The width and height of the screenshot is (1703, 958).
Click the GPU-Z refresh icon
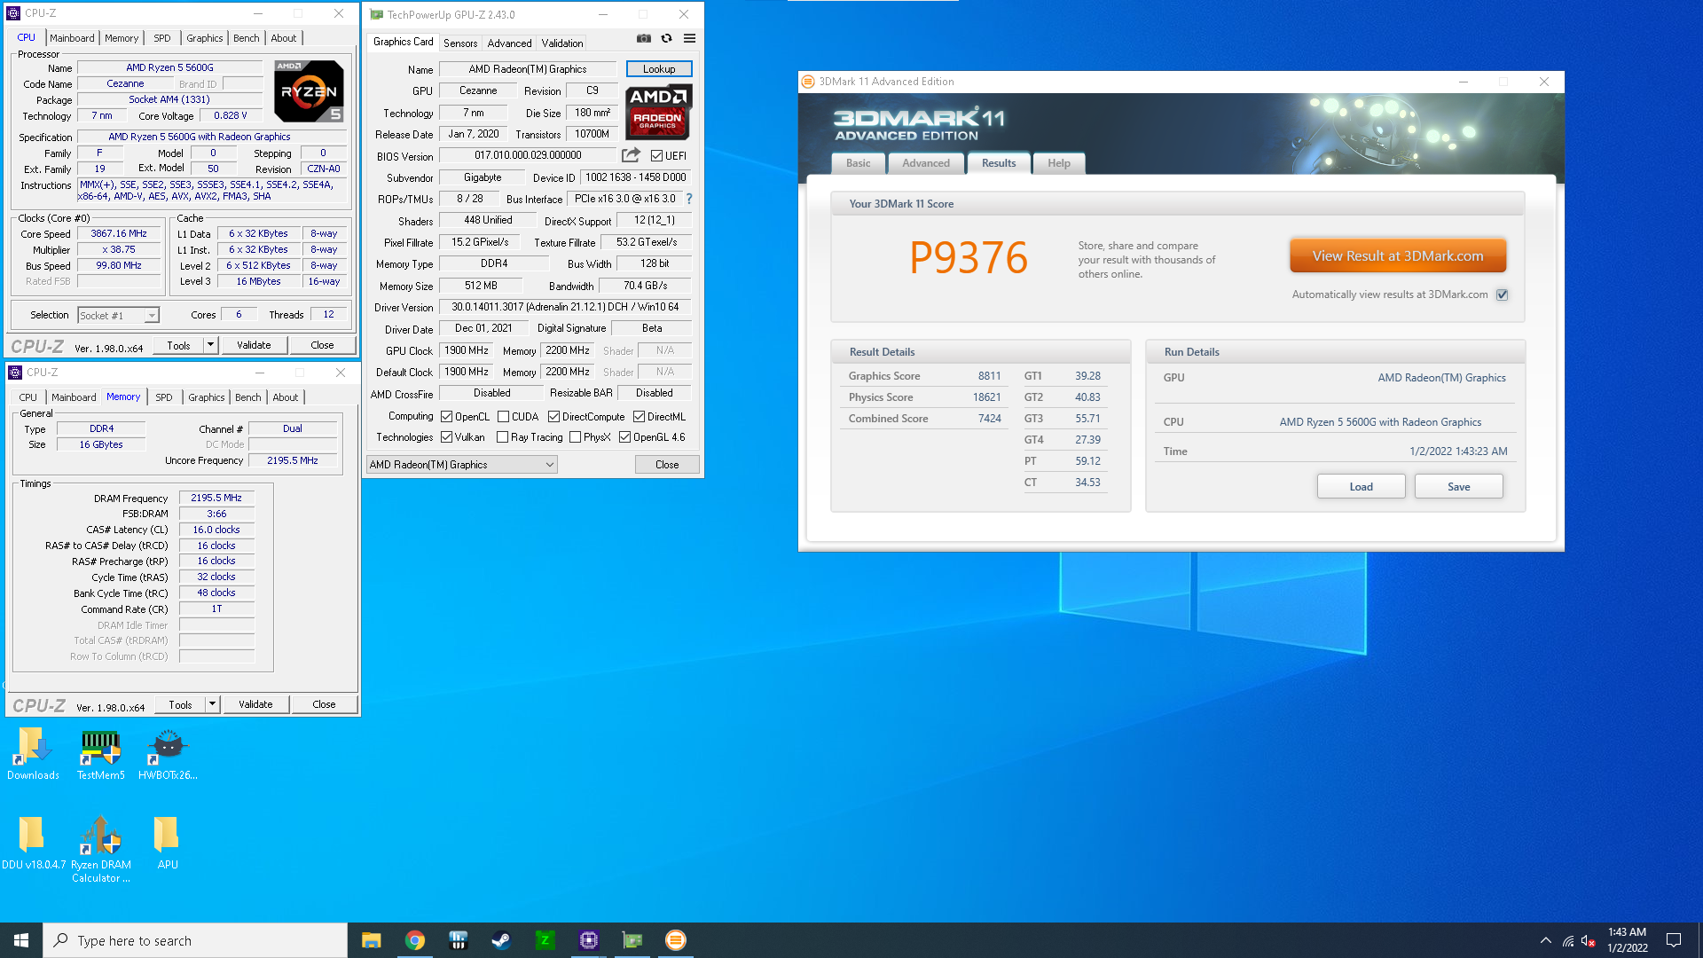[x=666, y=38]
